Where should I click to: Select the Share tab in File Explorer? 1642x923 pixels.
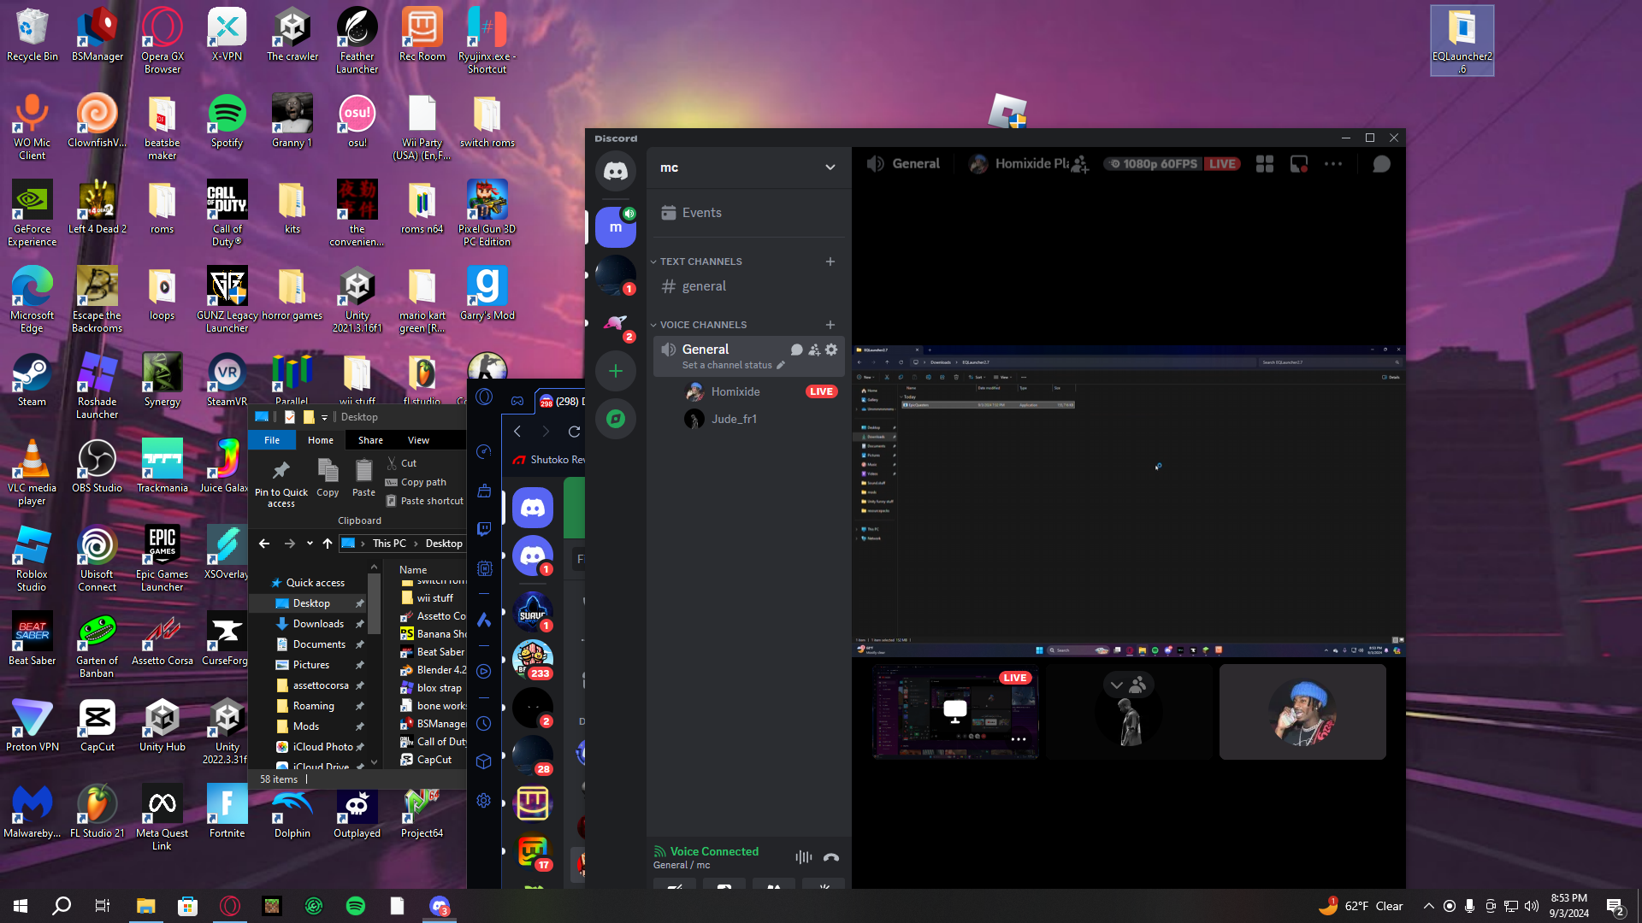(x=370, y=440)
